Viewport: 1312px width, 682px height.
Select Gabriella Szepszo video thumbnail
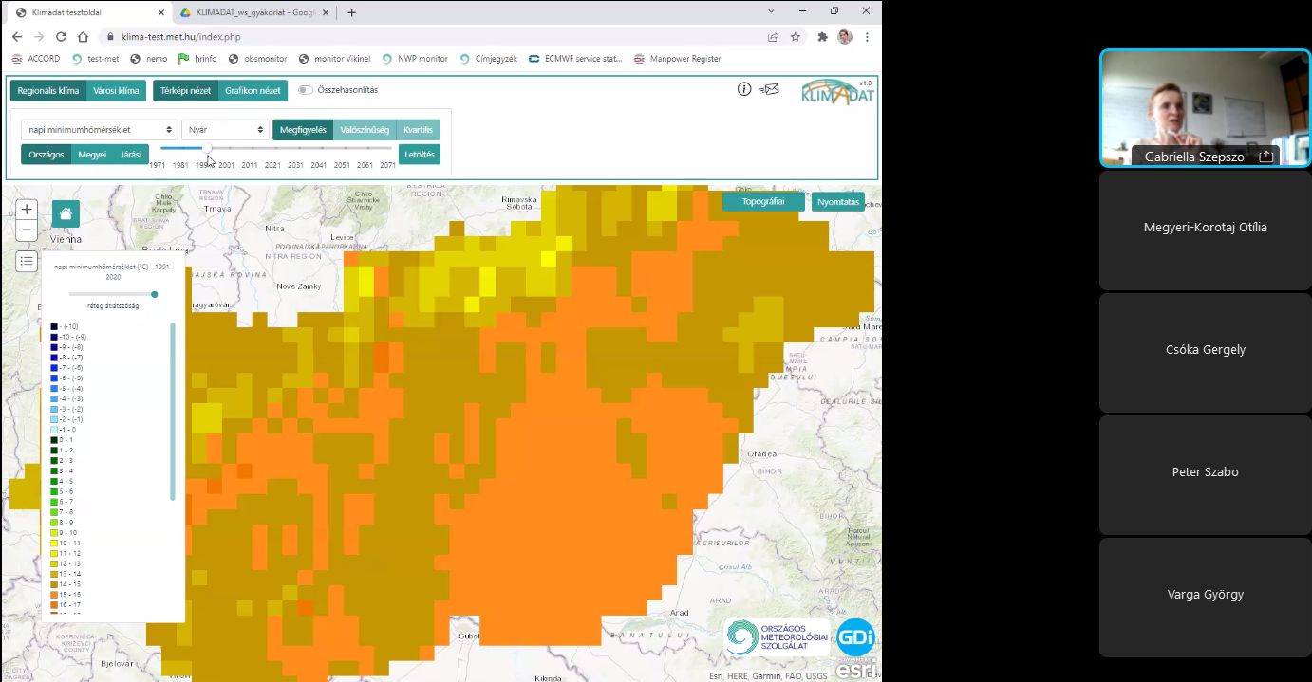(x=1204, y=108)
